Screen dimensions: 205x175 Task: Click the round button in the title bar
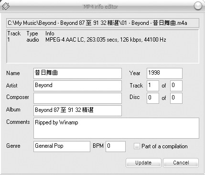tap(198, 6)
